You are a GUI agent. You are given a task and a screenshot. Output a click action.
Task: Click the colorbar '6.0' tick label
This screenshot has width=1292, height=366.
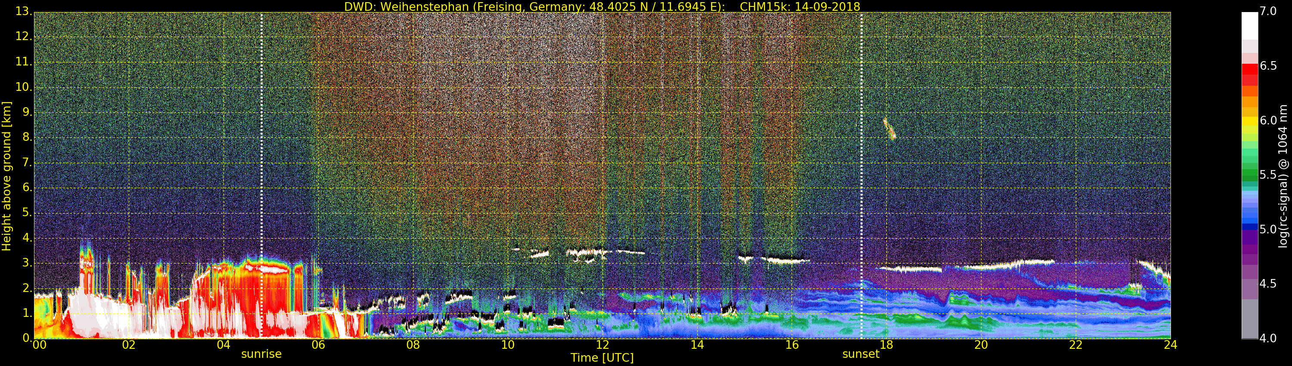tap(1268, 120)
